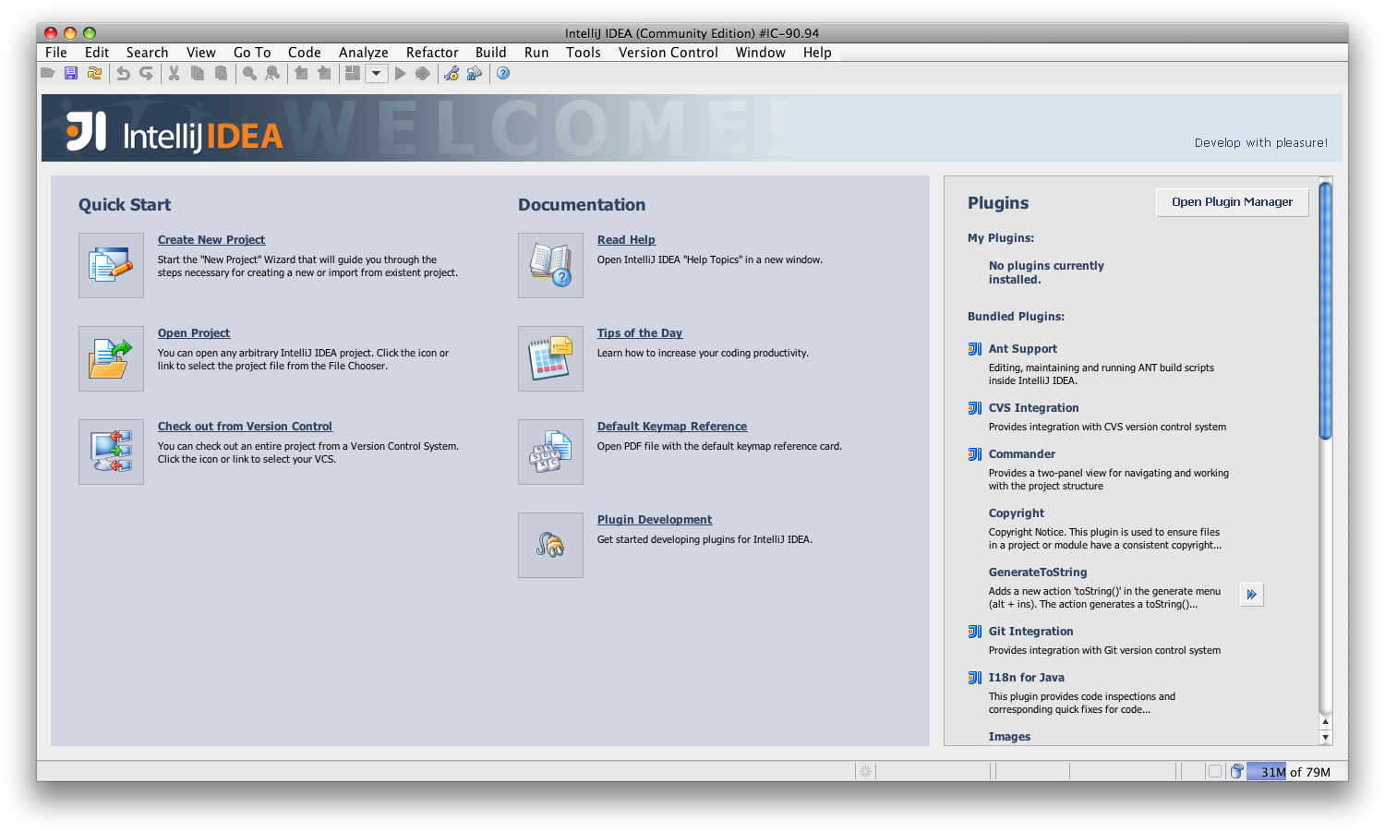Click the garbage collection trash icon
Screen dimensions: 1385x832
coord(1236,771)
